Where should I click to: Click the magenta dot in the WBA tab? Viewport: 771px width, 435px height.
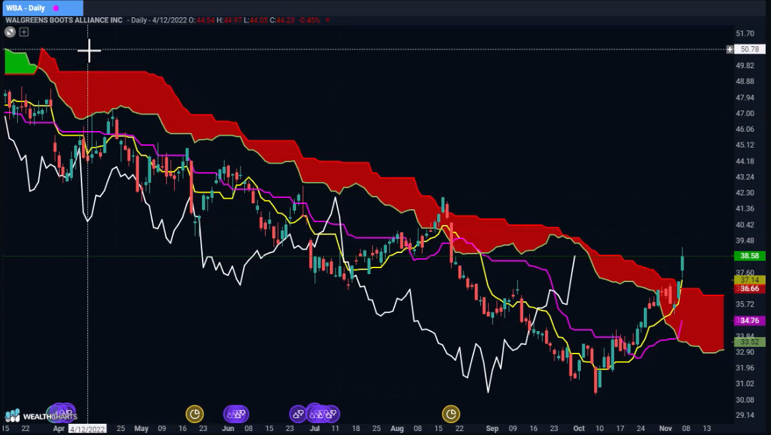(56, 9)
